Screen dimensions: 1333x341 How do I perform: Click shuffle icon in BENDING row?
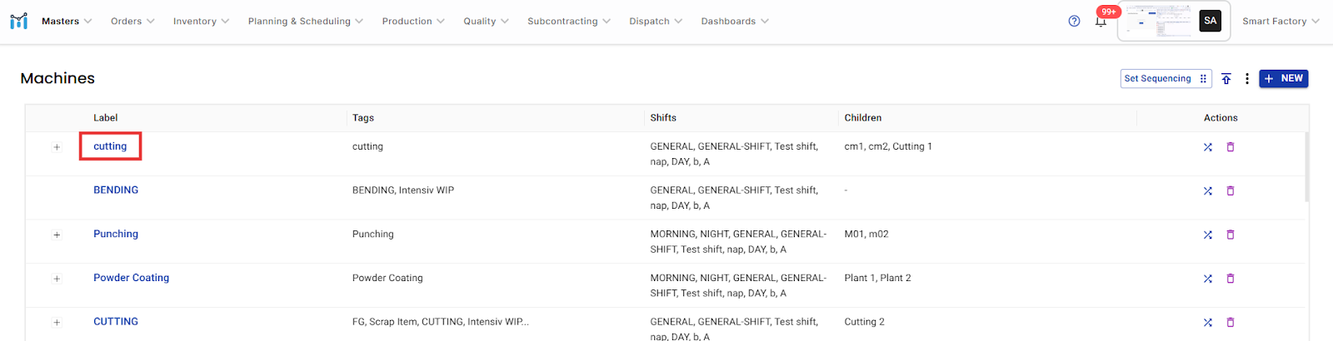(x=1207, y=191)
